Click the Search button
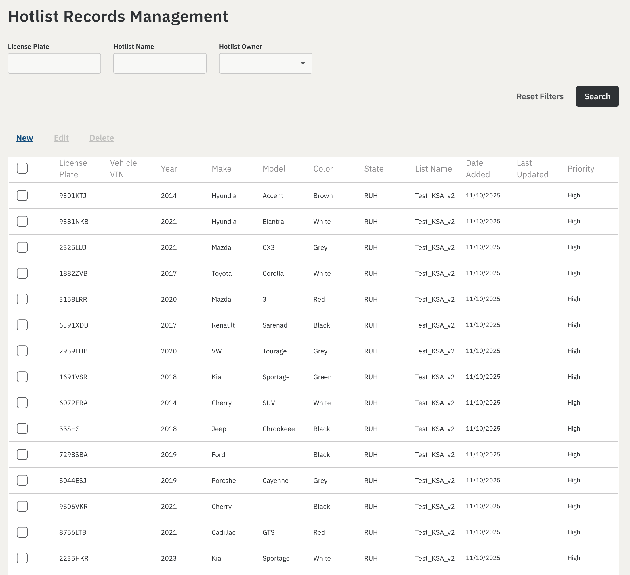The width and height of the screenshot is (630, 575). pos(597,96)
